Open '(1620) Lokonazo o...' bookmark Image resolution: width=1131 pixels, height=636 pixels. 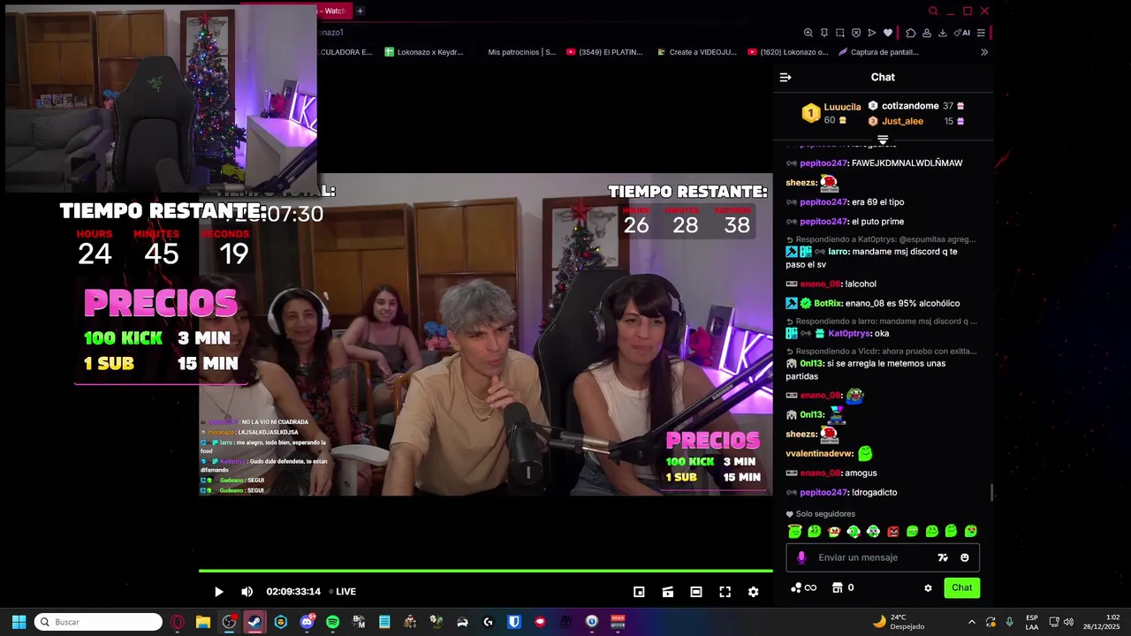coord(788,52)
